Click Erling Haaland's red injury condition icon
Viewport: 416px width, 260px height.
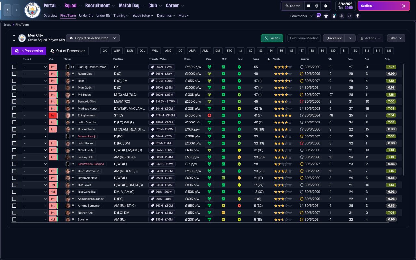[x=209, y=115]
